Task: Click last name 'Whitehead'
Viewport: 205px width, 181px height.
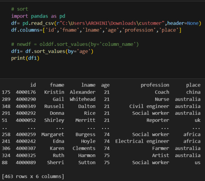Action: point(83,99)
